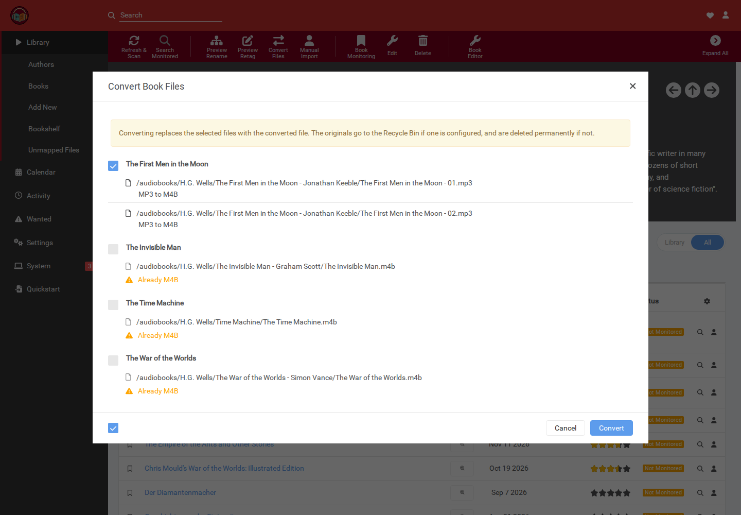Switch the filter toggle to All
This screenshot has height=515, width=741.
click(708, 243)
